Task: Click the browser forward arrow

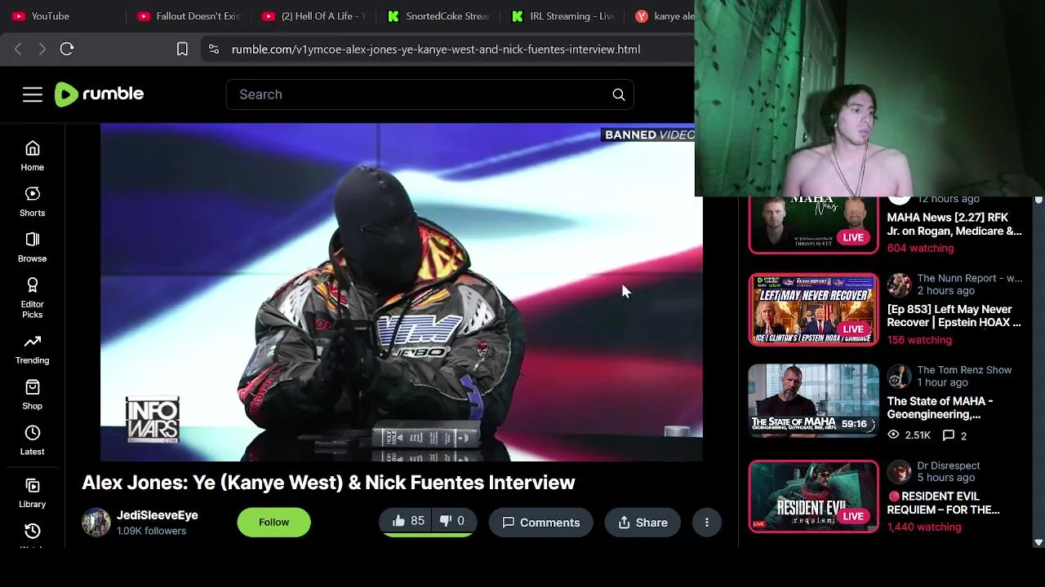Action: 42,49
